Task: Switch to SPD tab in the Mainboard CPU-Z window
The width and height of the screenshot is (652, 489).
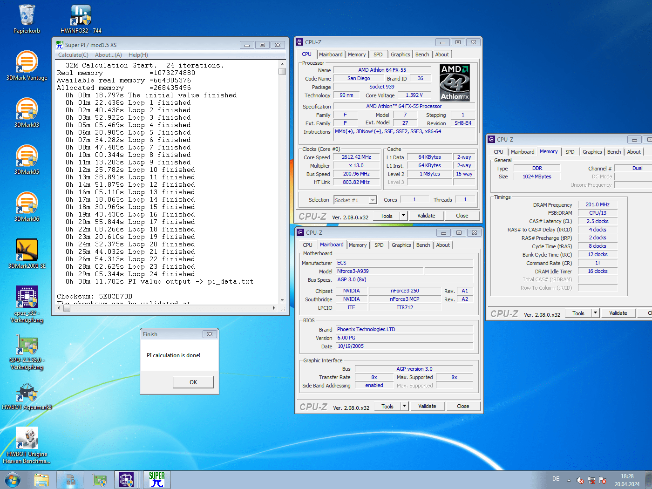Action: pyautogui.click(x=379, y=245)
